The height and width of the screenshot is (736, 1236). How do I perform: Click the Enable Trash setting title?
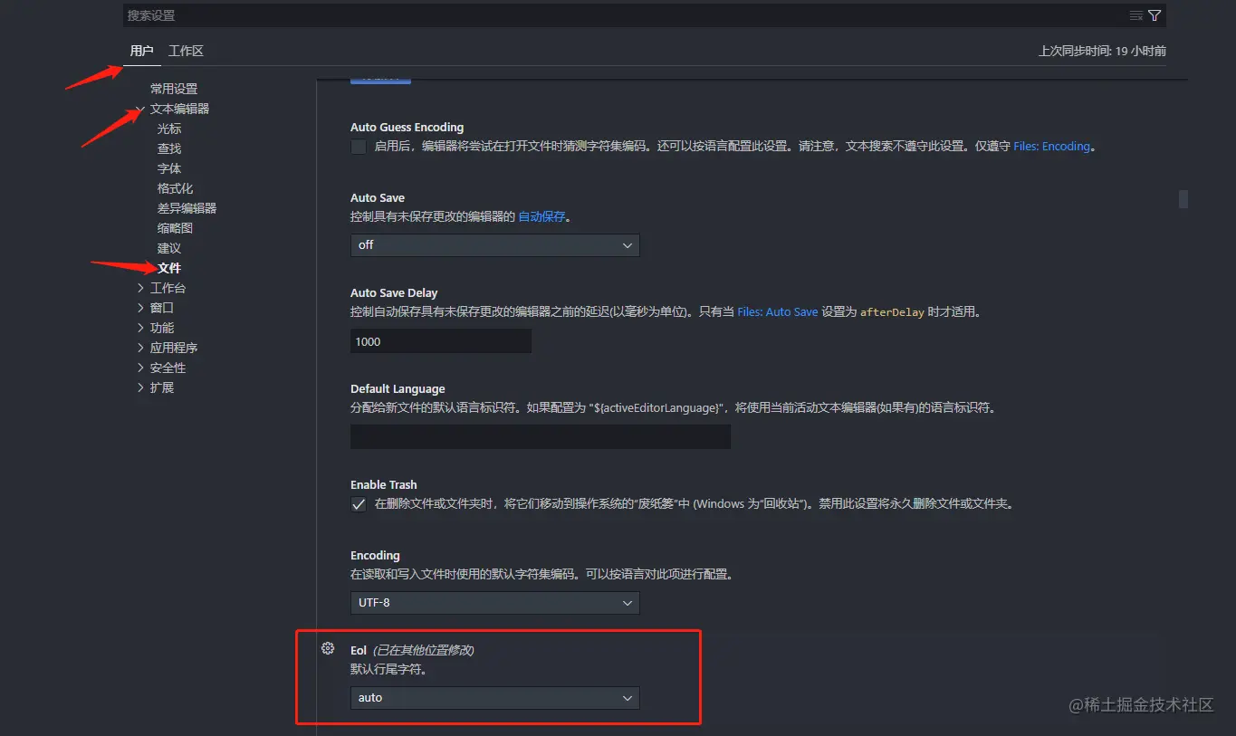[384, 484]
